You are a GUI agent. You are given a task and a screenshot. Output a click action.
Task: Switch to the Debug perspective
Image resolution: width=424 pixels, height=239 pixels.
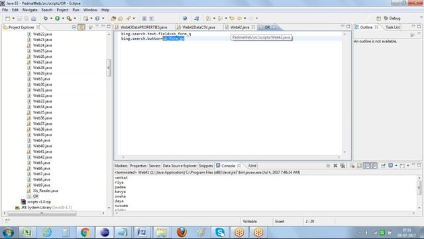pyautogui.click(x=392, y=19)
